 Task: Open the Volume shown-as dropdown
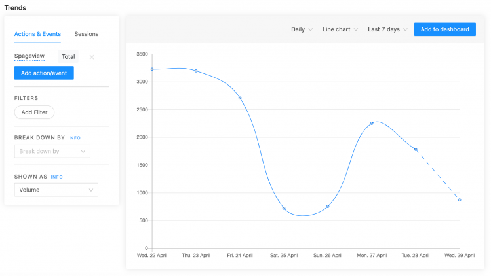click(x=56, y=190)
